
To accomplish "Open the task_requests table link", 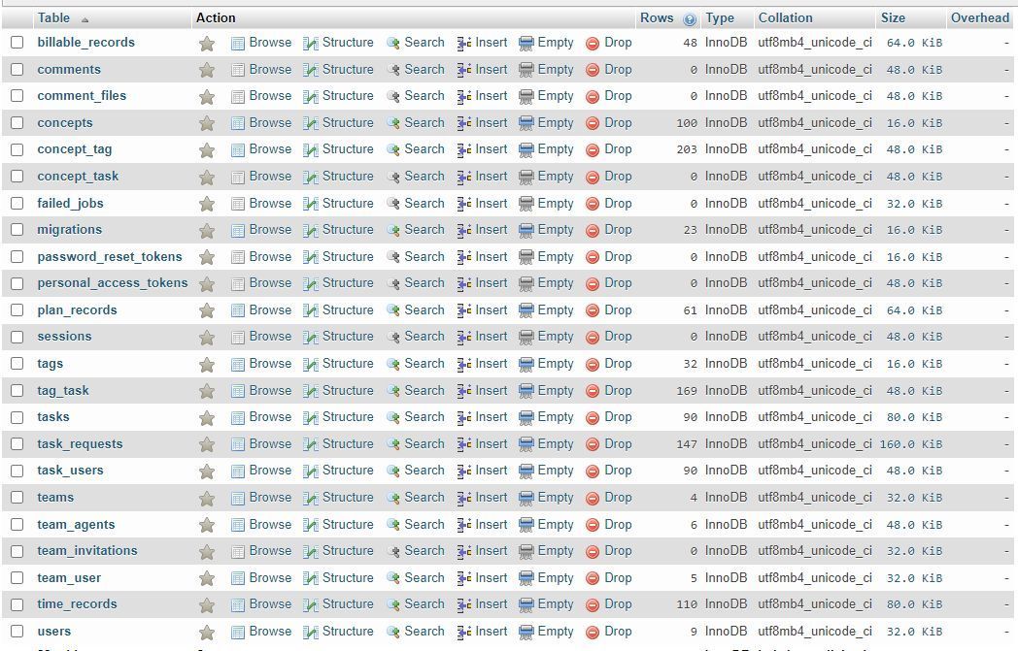I will (80, 444).
